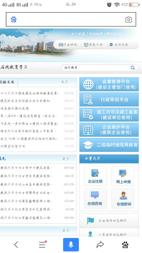Open 人员信用动态排行 entry
Viewport: 142px width, 253px height.
[x=109, y=232]
